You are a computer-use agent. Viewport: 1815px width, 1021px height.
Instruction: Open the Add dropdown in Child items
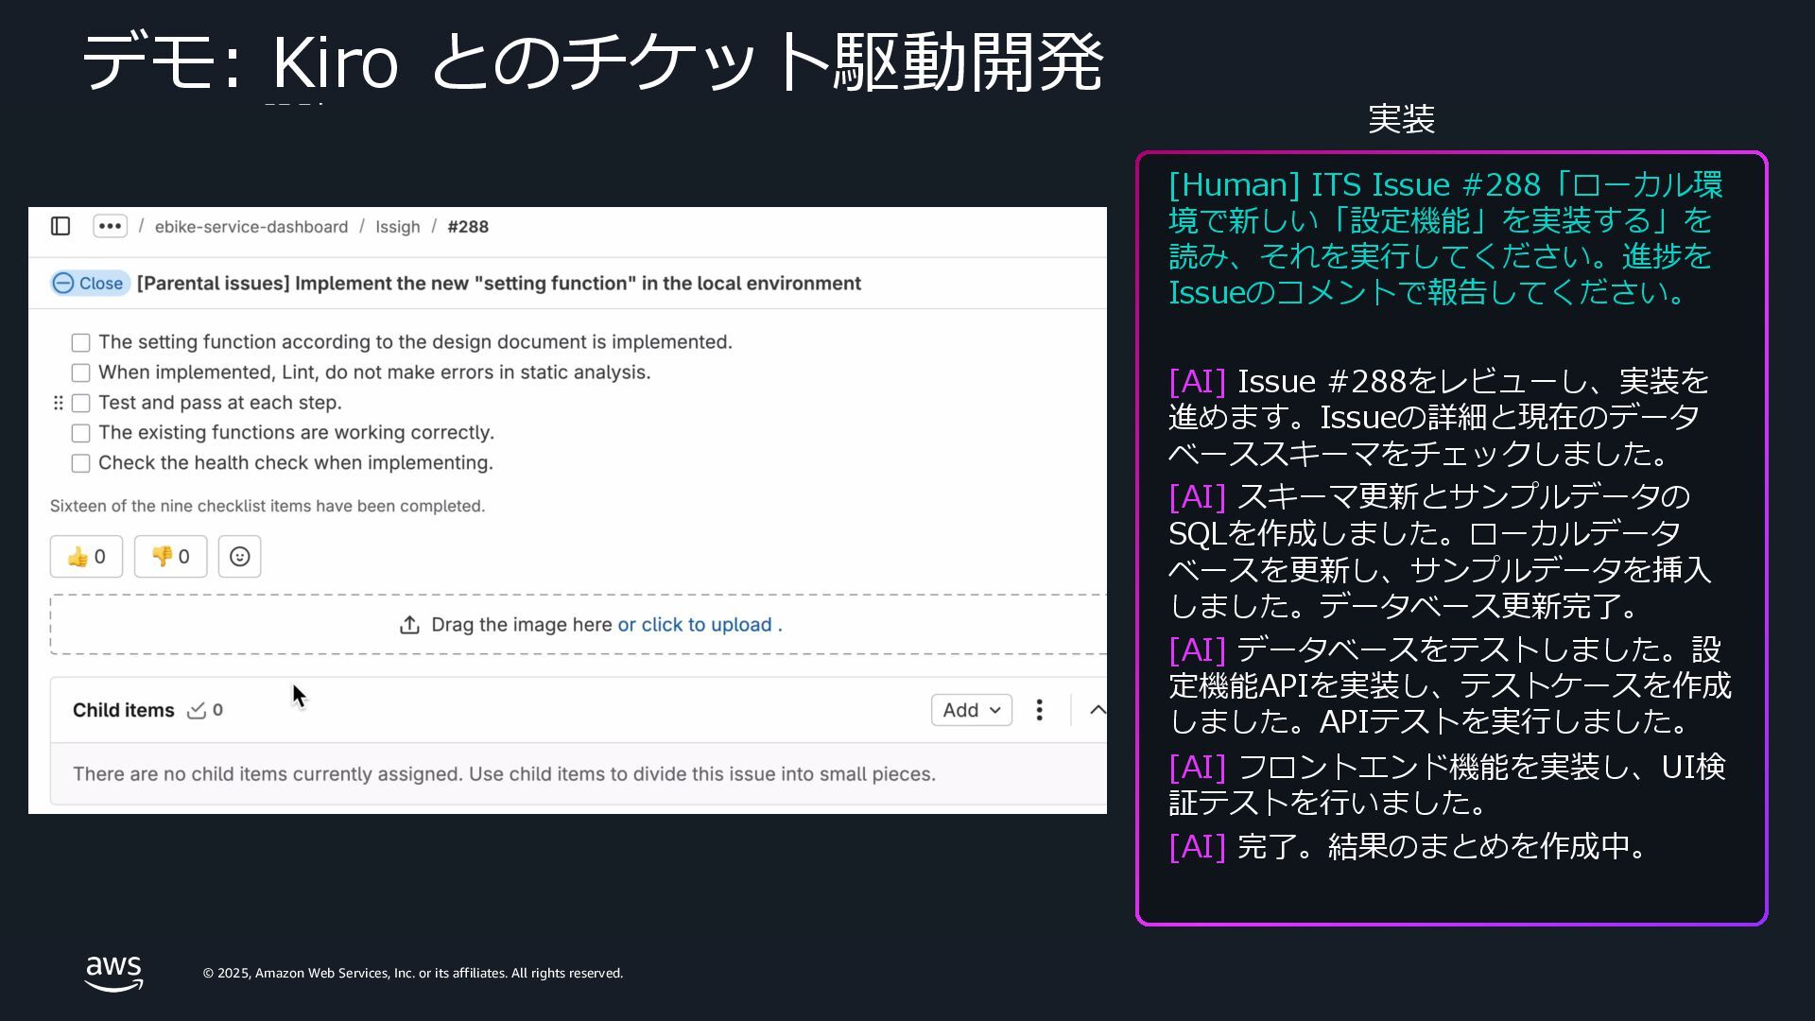tap(971, 710)
